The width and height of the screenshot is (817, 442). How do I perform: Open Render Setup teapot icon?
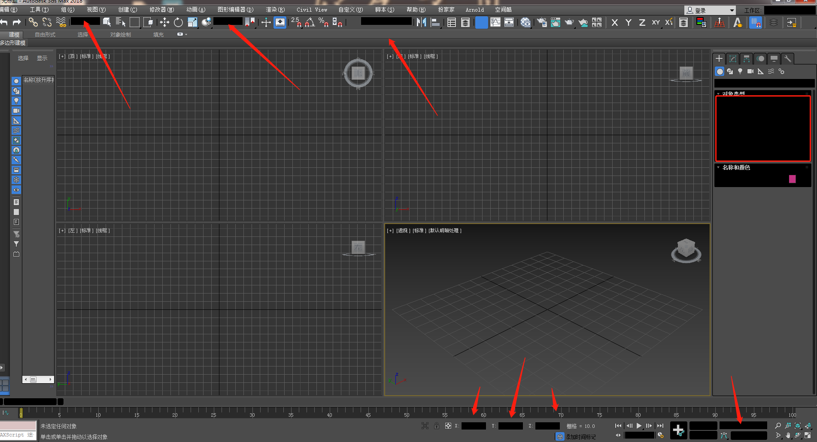542,22
